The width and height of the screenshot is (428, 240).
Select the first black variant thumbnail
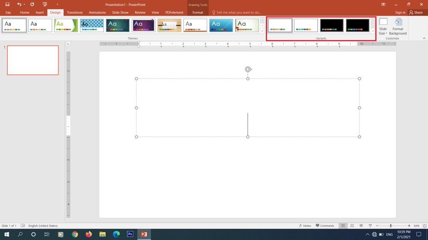(332, 25)
